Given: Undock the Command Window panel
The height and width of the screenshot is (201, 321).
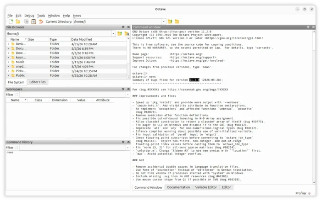Looking at the screenshot, I should [308, 27].
